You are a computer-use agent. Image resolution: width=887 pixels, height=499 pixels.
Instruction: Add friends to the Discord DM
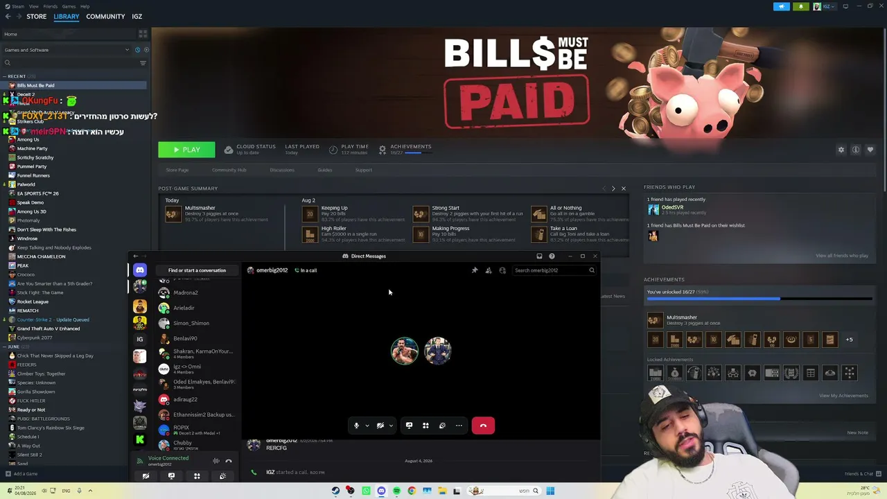point(489,270)
